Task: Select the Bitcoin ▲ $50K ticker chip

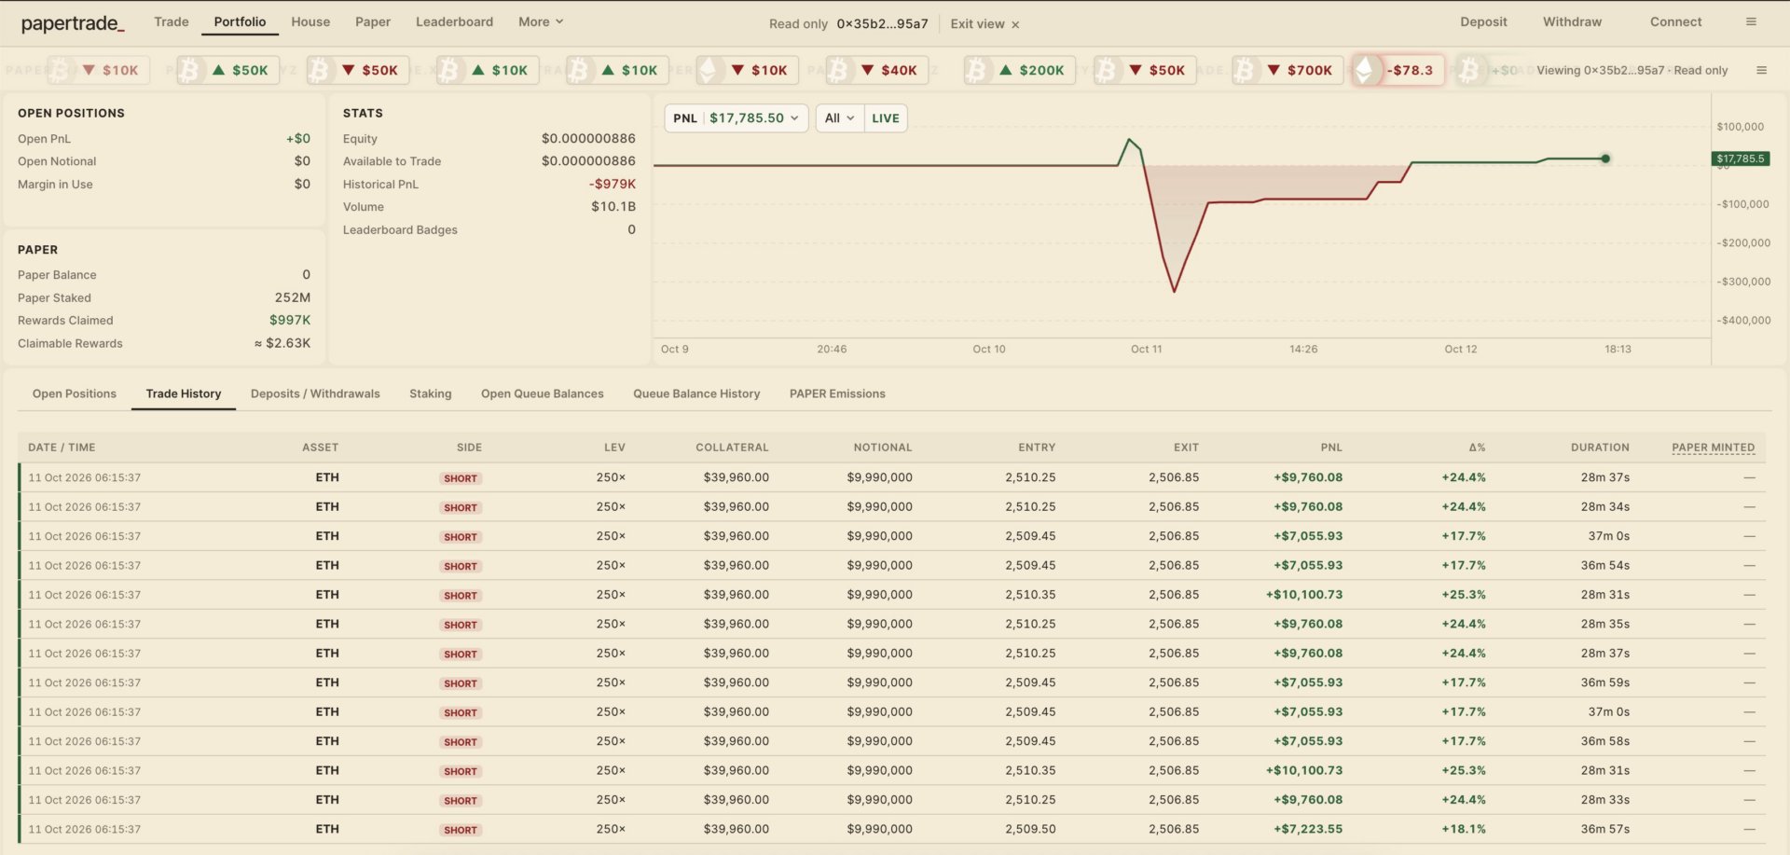Action: click(228, 70)
